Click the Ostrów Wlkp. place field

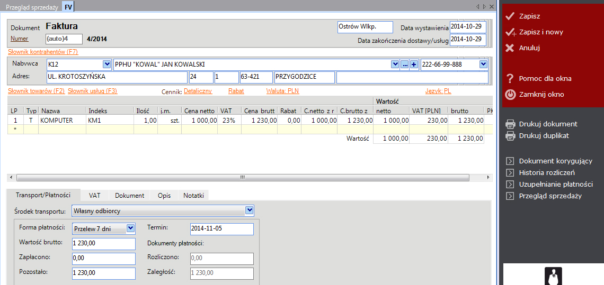pyautogui.click(x=365, y=27)
